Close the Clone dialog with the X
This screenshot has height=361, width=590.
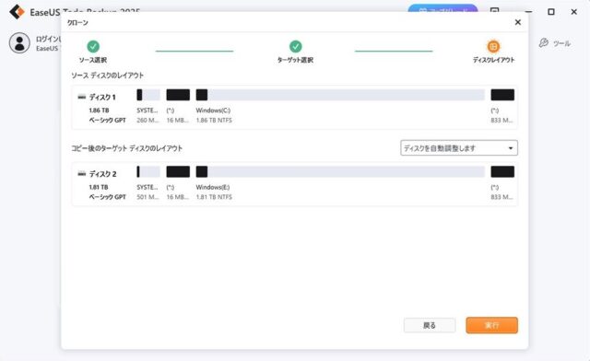518,22
